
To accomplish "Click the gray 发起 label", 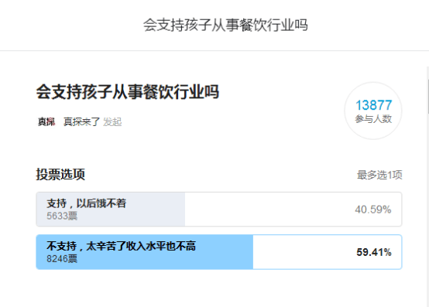I will [x=112, y=122].
